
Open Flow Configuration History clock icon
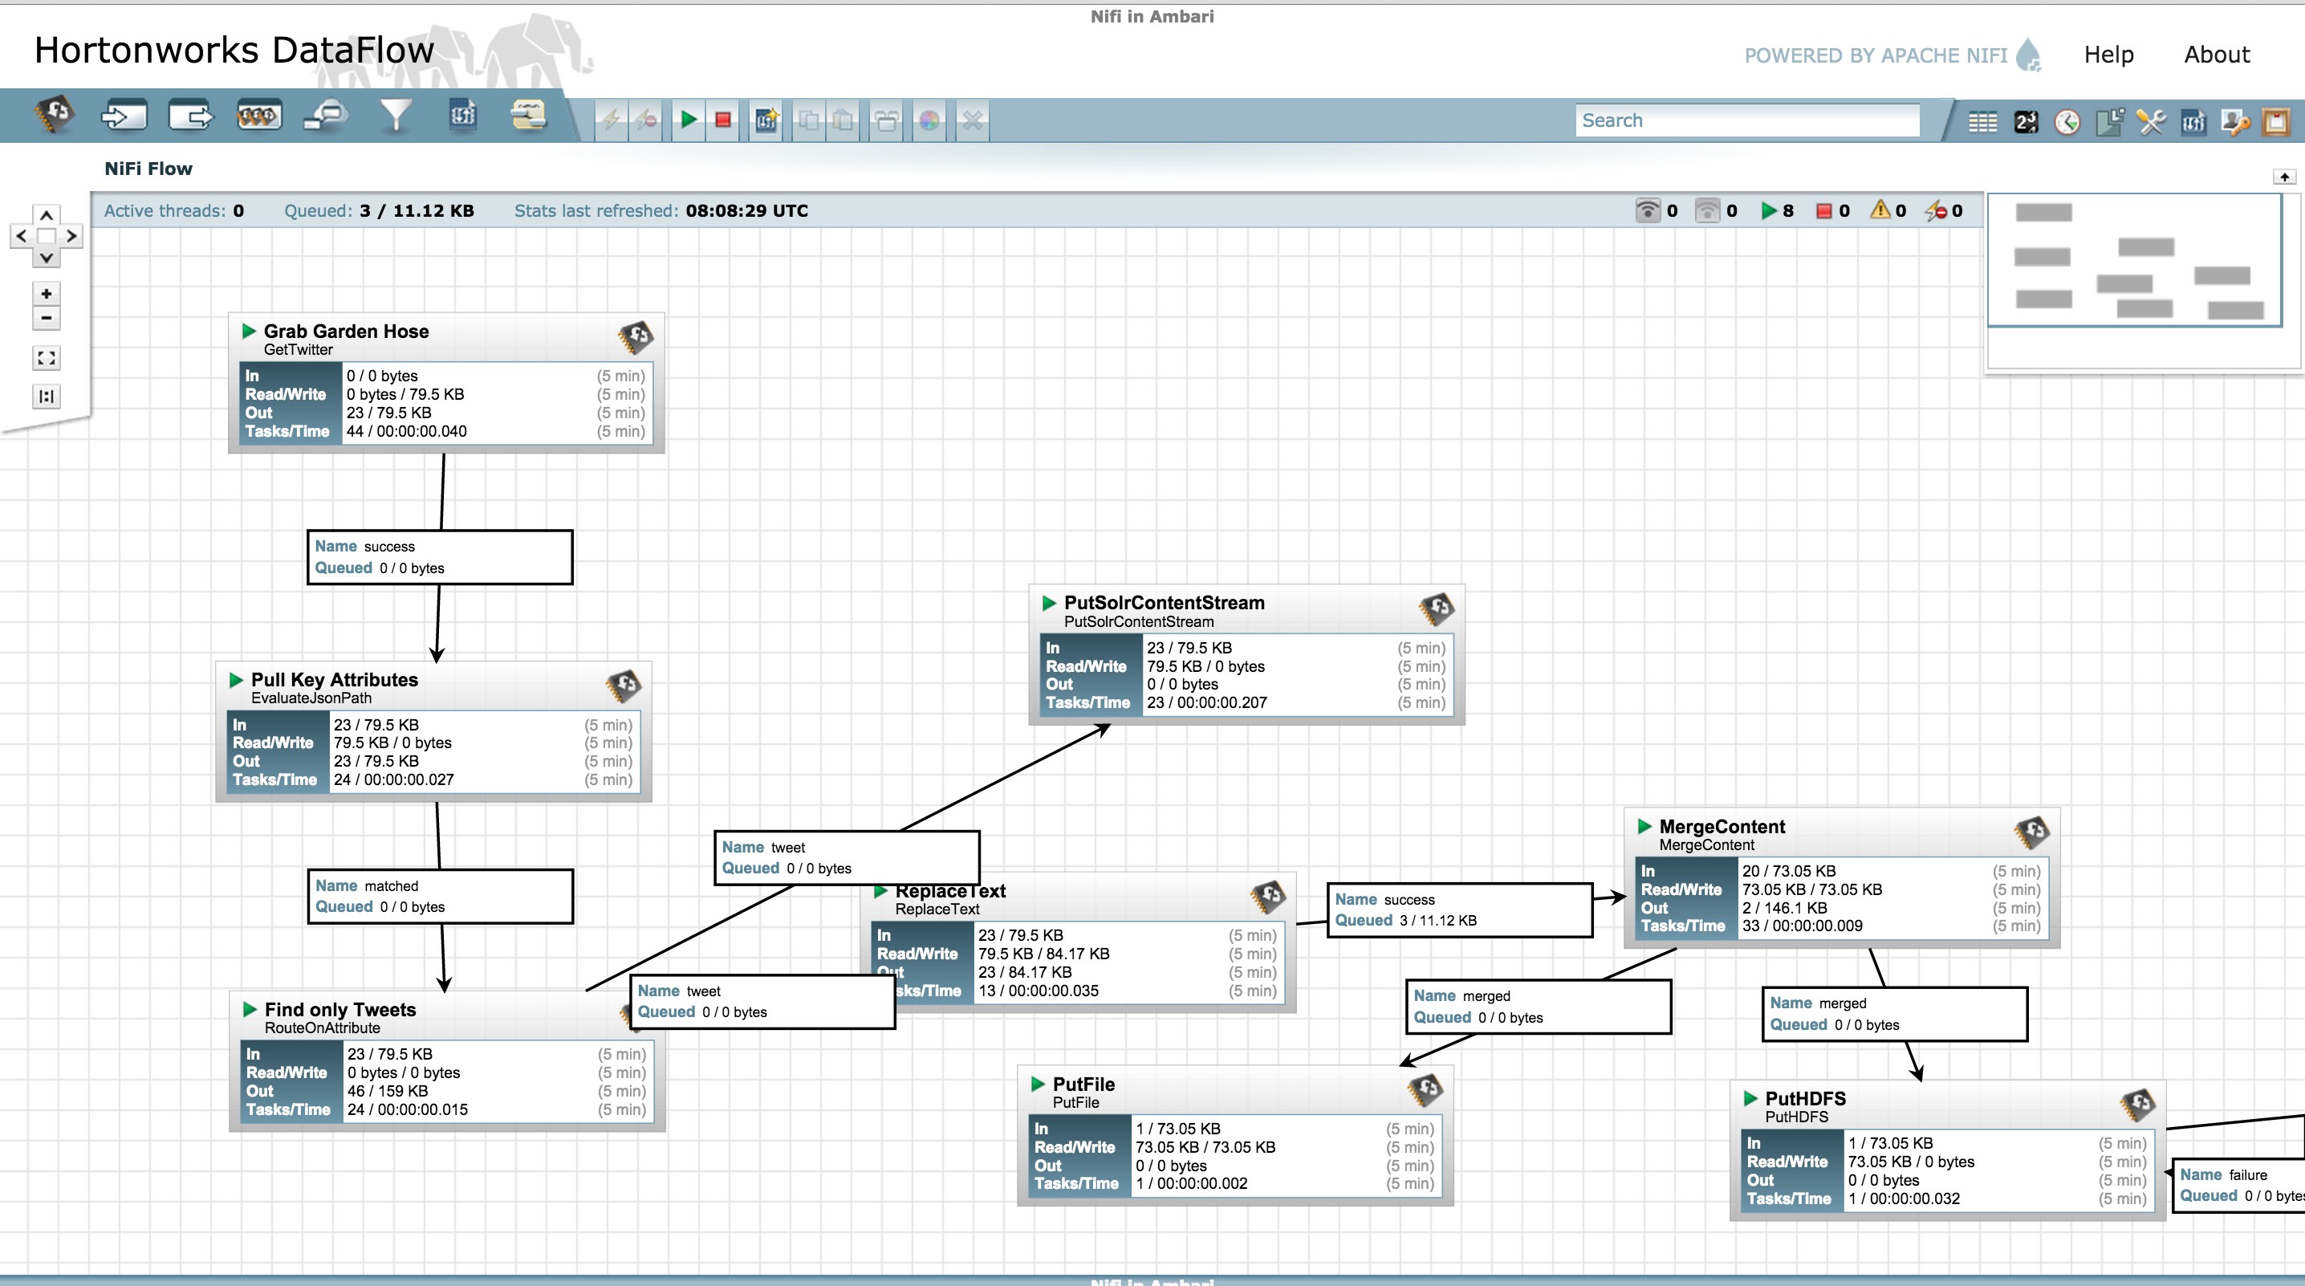[x=2066, y=121]
